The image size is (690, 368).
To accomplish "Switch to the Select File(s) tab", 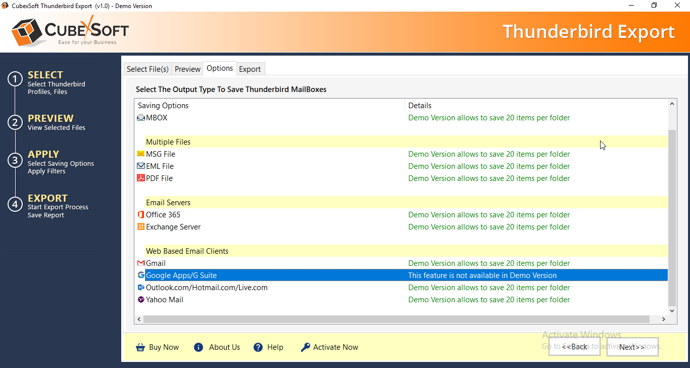I will [x=147, y=69].
